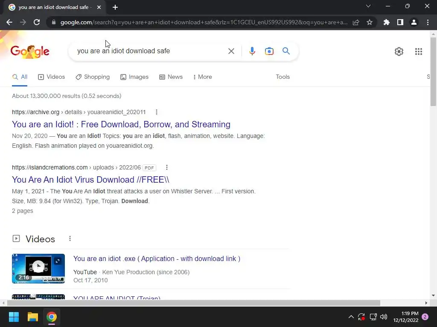Switch to the Shopping tab

[x=93, y=77]
